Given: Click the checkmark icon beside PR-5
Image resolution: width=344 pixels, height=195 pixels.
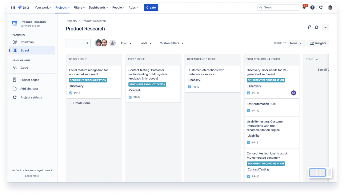Looking at the screenshot, I should coord(190,87).
